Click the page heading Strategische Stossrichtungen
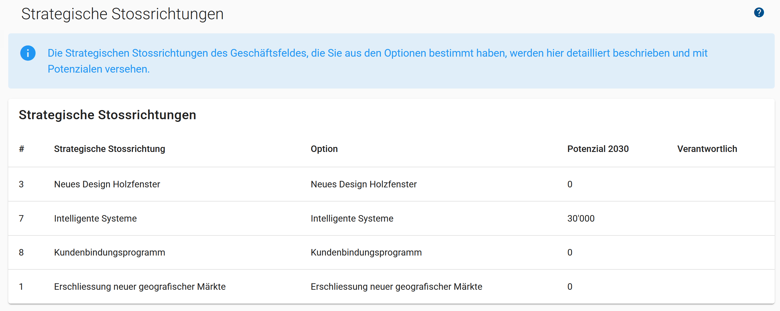This screenshot has height=311, width=780. click(x=122, y=14)
